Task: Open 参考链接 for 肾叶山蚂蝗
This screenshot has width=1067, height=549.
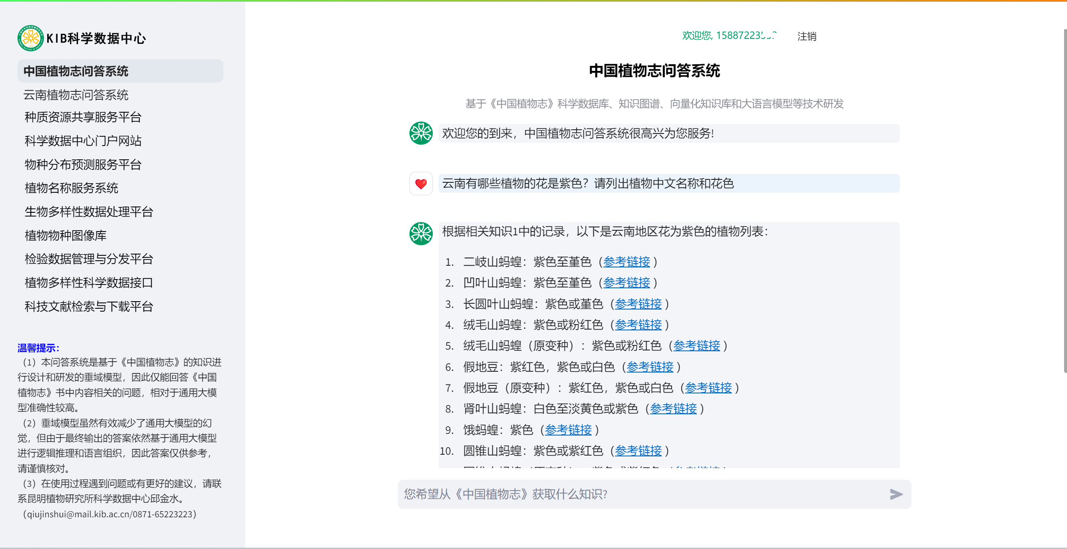Action: click(x=673, y=409)
